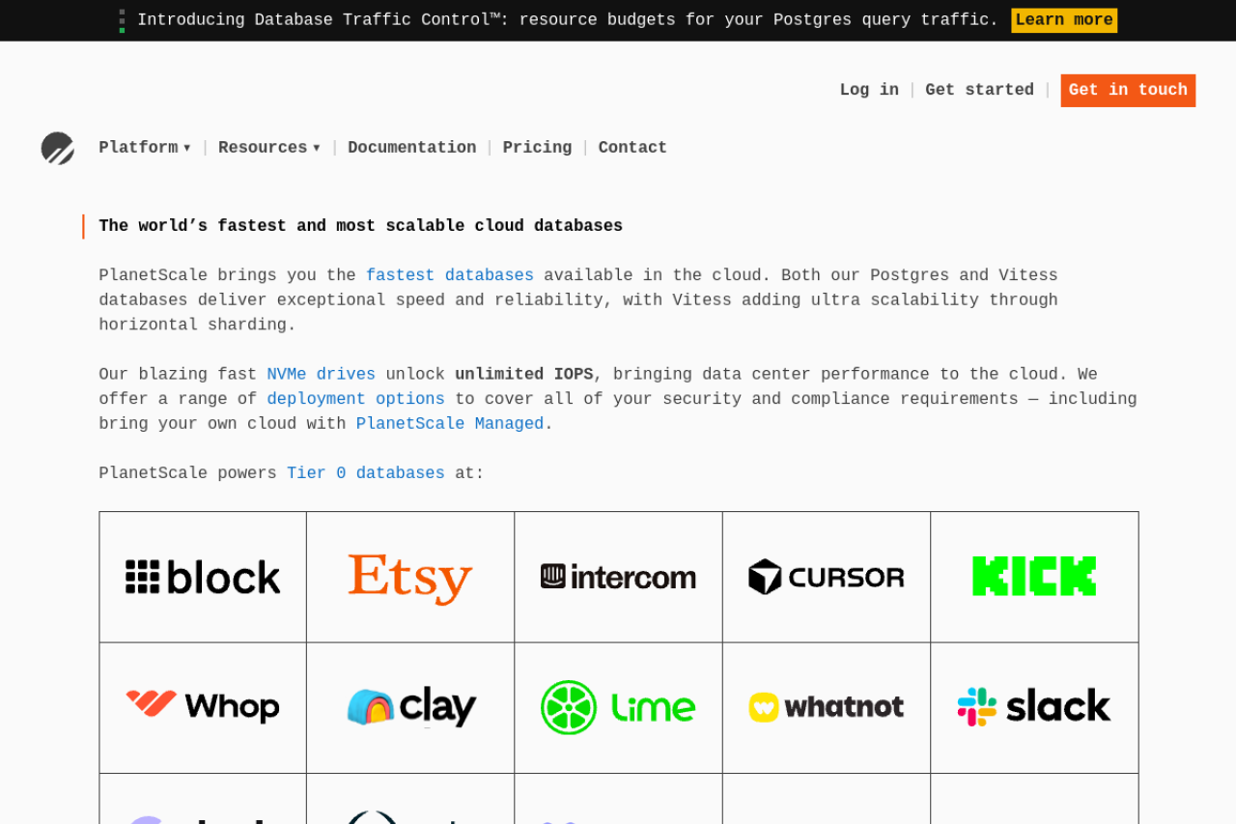Follow the fastest databases link
Viewport: 1236px width, 824px height.
pyautogui.click(x=449, y=275)
